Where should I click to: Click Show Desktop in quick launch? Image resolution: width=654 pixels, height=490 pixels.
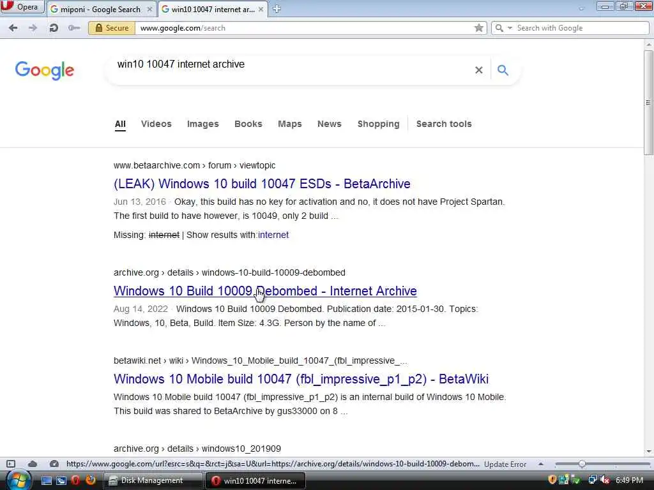coord(46,480)
